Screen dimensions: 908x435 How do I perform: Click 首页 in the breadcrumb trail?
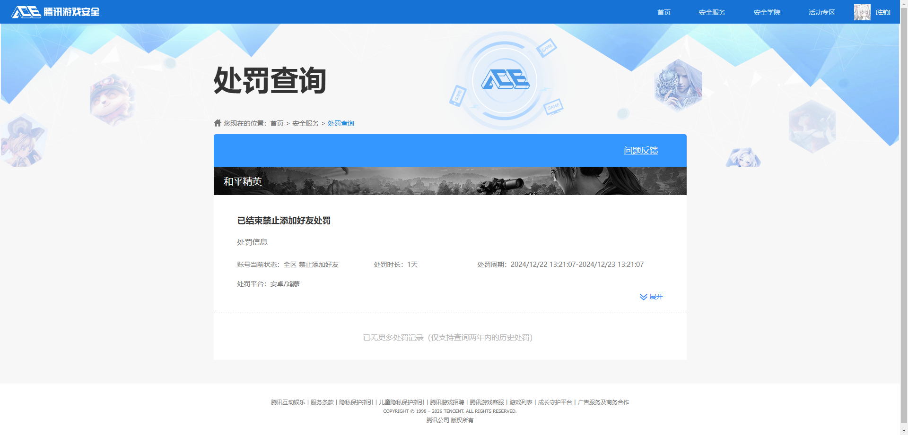[x=277, y=123]
